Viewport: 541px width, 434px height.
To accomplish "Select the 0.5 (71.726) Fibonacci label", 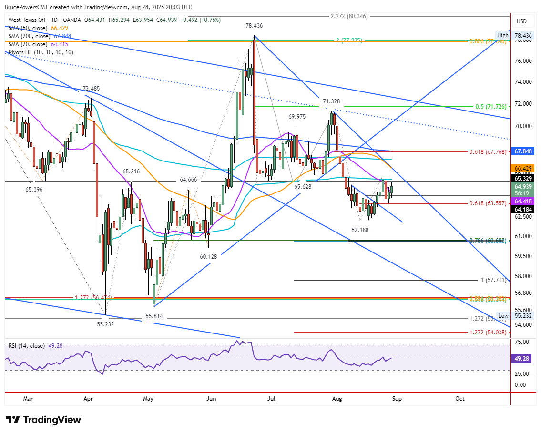I will 490,107.
